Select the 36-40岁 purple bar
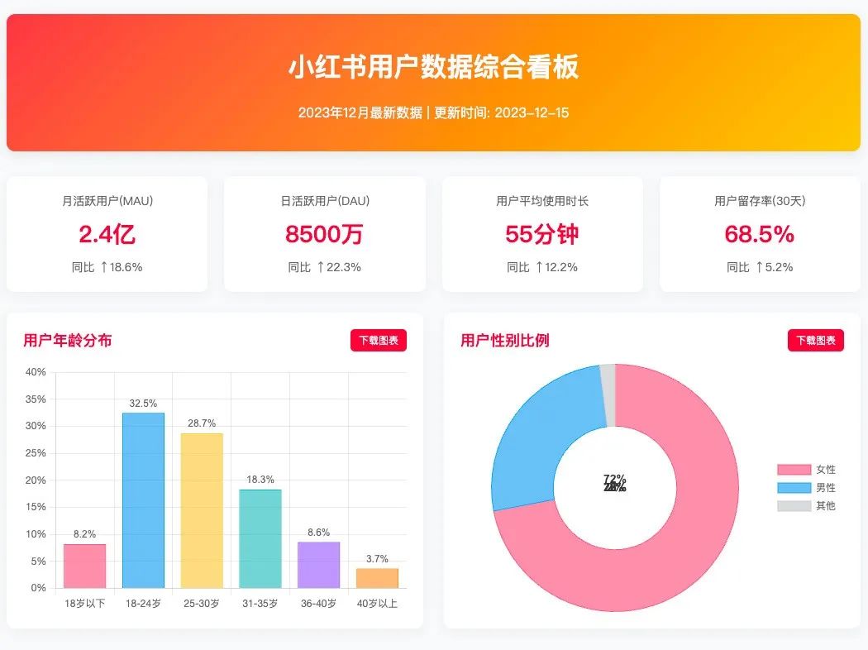Image resolution: width=868 pixels, height=650 pixels. [x=319, y=565]
